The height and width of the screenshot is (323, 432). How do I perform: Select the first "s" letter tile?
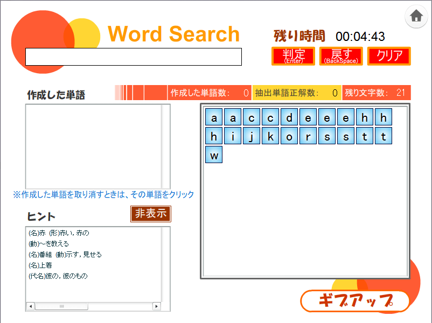coord(327,136)
